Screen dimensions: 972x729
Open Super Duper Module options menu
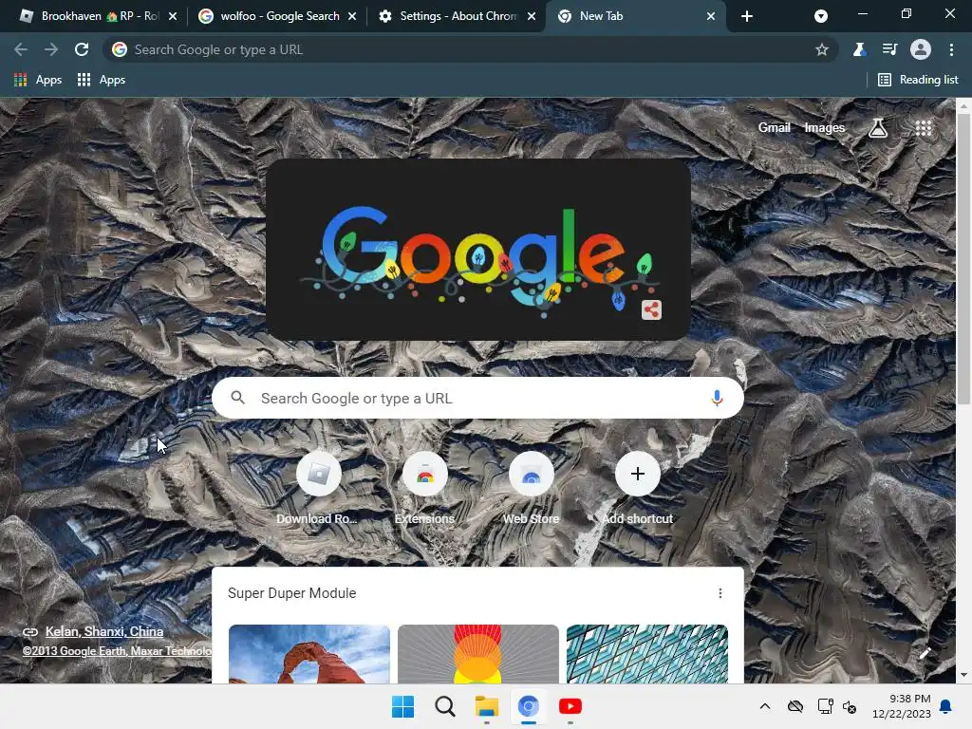pyautogui.click(x=720, y=593)
